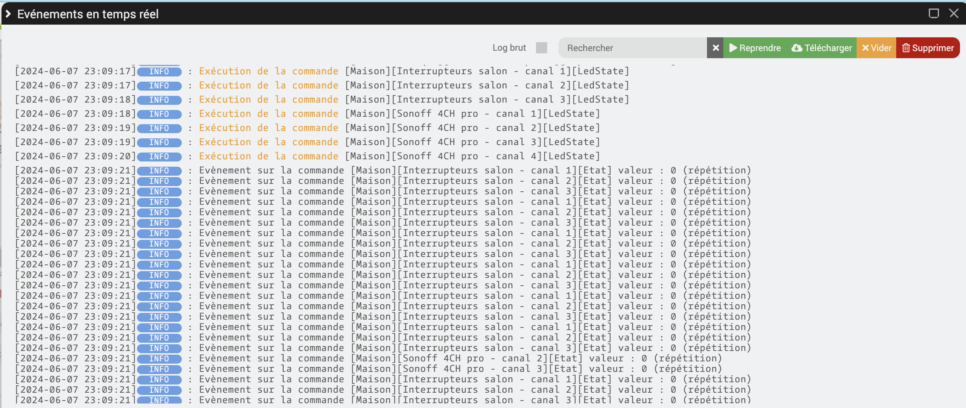Click the Log brut label
966x408 pixels.
[509, 48]
